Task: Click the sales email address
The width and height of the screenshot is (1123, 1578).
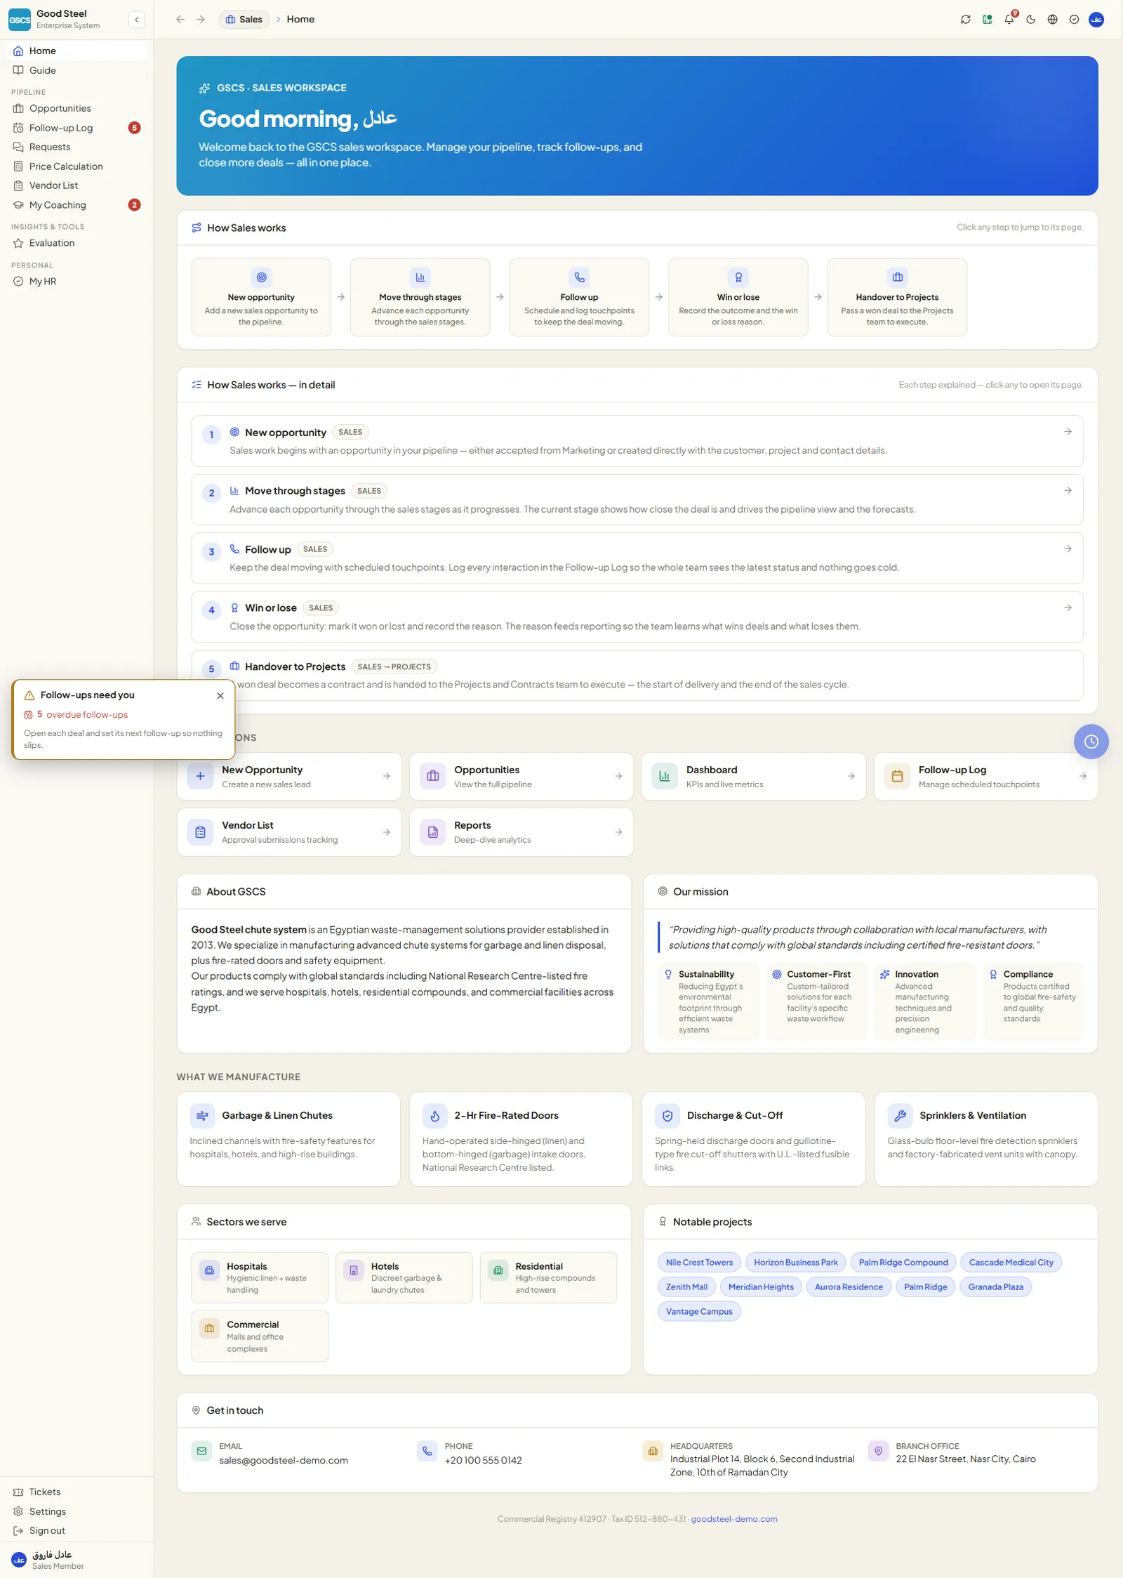Action: 284,1460
